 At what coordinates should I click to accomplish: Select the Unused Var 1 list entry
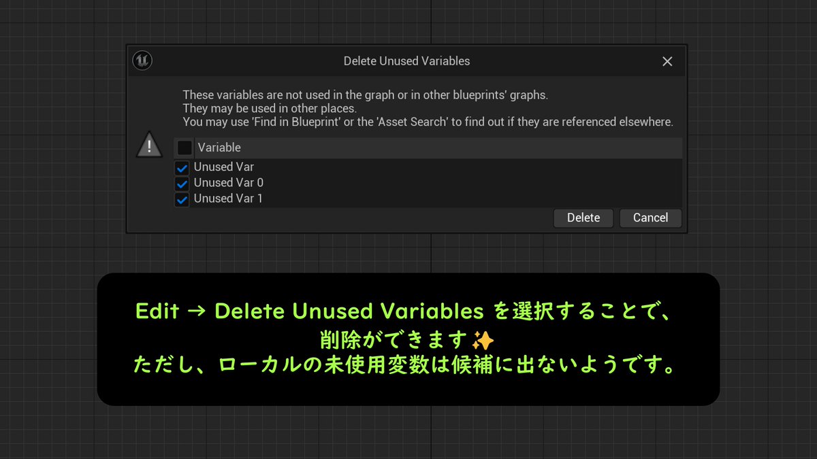[229, 198]
